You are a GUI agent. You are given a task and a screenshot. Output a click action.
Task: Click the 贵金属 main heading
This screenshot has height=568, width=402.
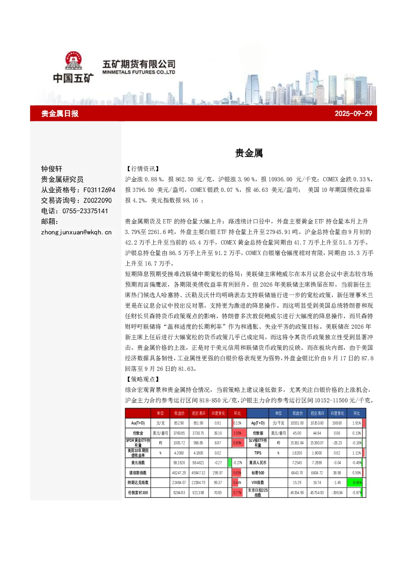pos(249,153)
